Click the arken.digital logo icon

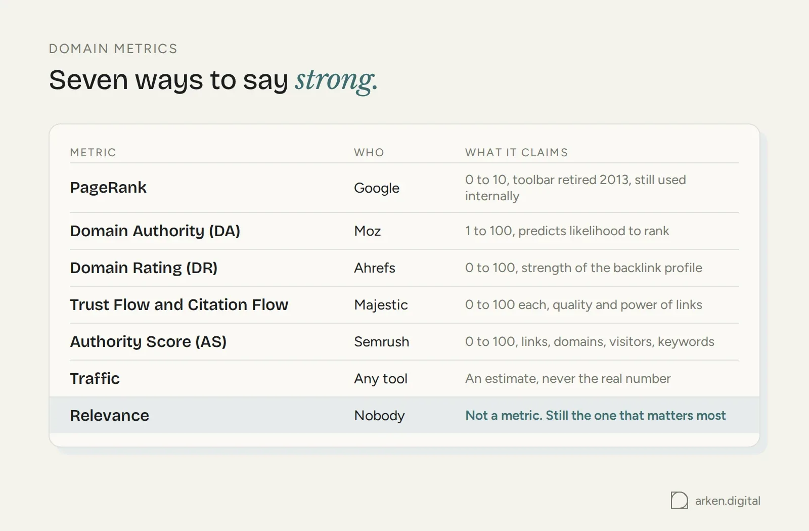tap(679, 500)
